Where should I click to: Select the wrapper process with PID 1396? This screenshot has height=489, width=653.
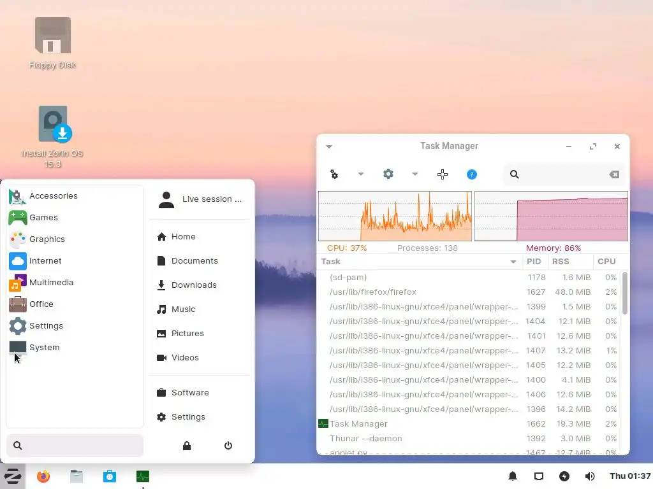(469, 409)
